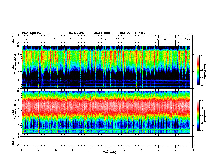This screenshot has height=168, width=217.
Task: Click the 'VLF Spectra' title text
Action: pos(31,33)
